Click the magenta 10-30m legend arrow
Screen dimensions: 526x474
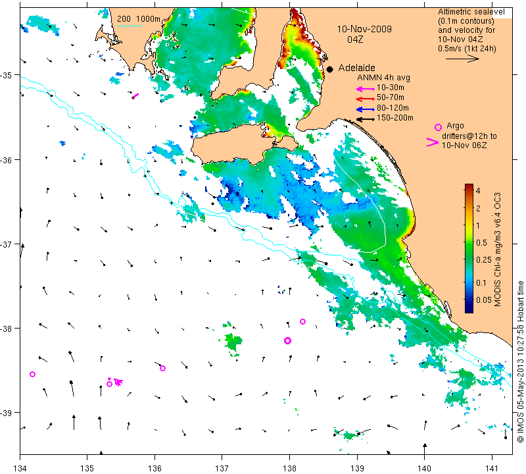366,89
